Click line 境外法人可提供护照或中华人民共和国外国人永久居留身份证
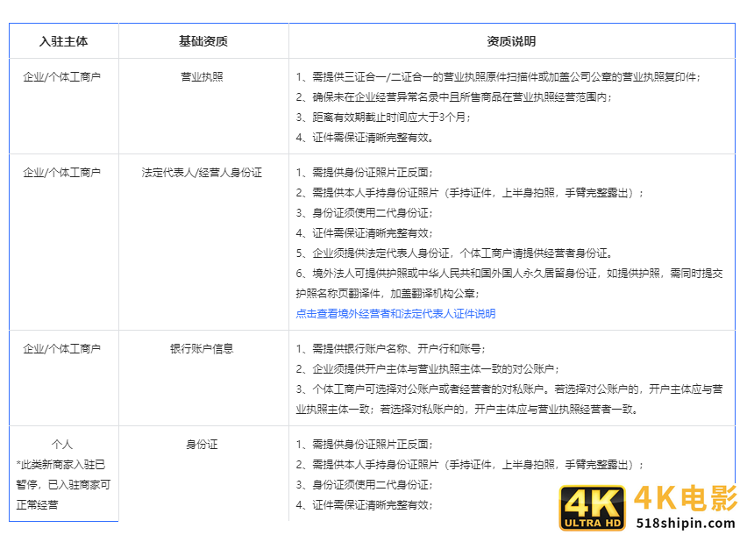The width and height of the screenshot is (747, 535). [509, 274]
